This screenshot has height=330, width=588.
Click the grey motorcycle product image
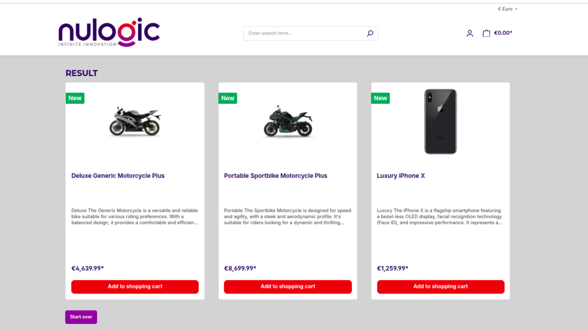[x=135, y=121]
